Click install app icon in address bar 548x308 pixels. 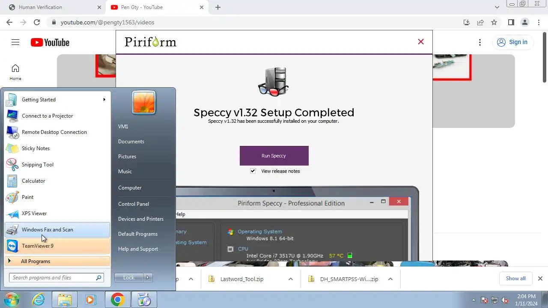(467, 22)
